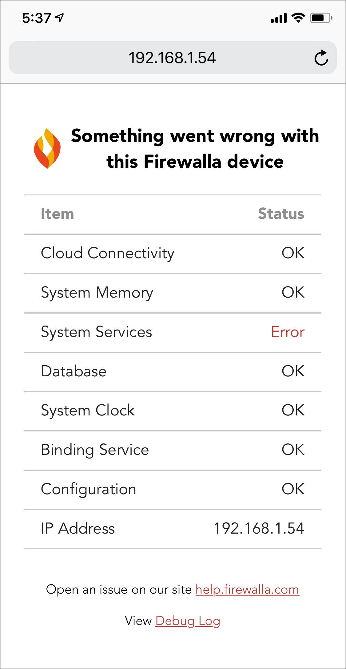Tap the location arrow beside the time

point(59,18)
